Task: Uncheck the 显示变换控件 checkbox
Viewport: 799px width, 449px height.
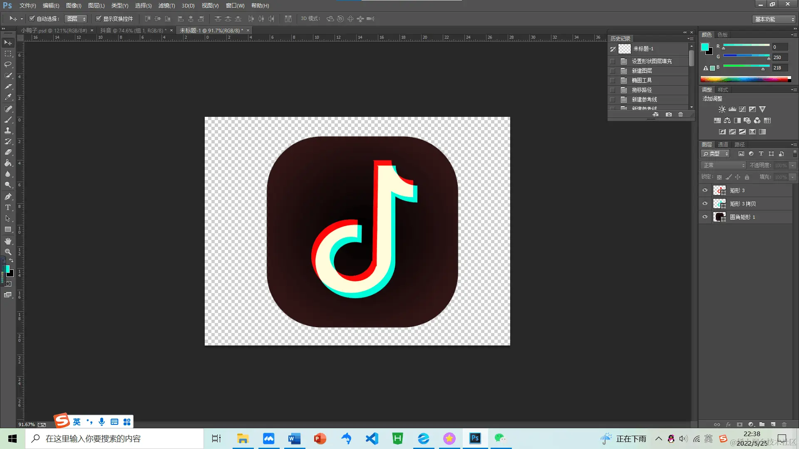Action: tap(99, 19)
